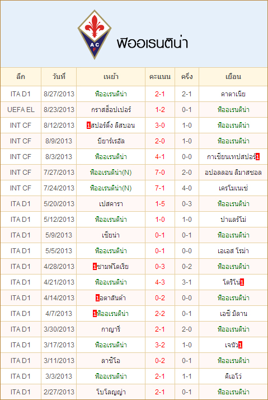Image resolution: width=268 pixels, height=400 pixels.
Task: Click home team บียาร์เรอัล
Action: [x=111, y=141]
